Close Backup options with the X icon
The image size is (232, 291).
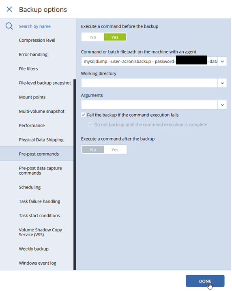coord(9,9)
